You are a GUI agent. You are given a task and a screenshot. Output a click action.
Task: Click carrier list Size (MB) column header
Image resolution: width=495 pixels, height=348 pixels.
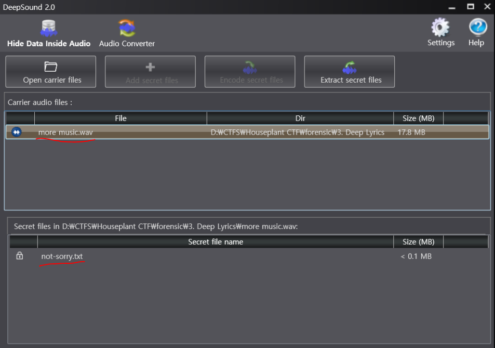point(419,118)
